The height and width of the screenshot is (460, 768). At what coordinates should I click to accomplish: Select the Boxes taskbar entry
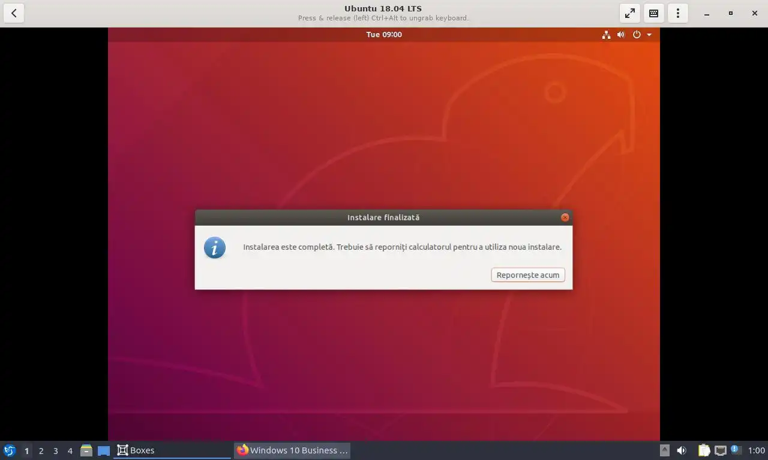172,450
